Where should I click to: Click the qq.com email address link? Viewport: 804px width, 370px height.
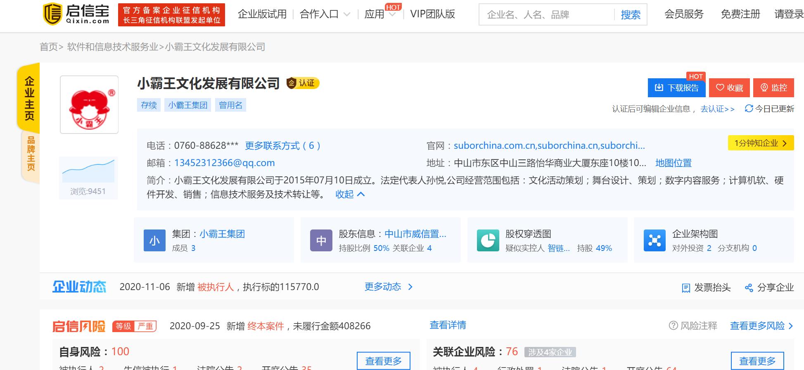pyautogui.click(x=225, y=163)
